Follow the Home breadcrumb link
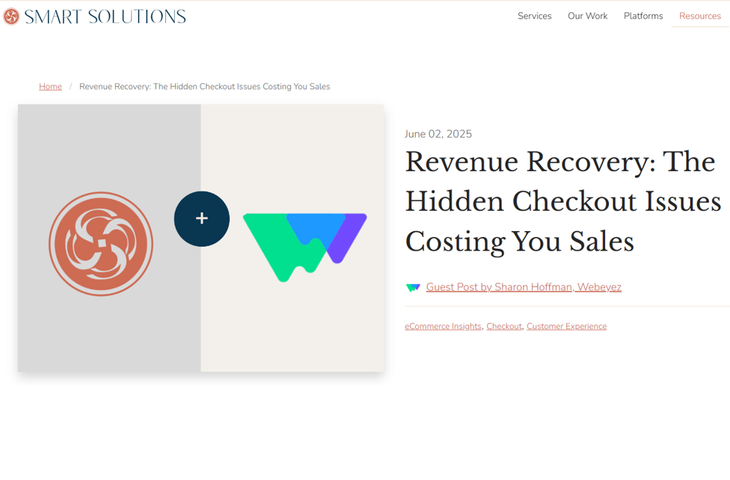 50,87
